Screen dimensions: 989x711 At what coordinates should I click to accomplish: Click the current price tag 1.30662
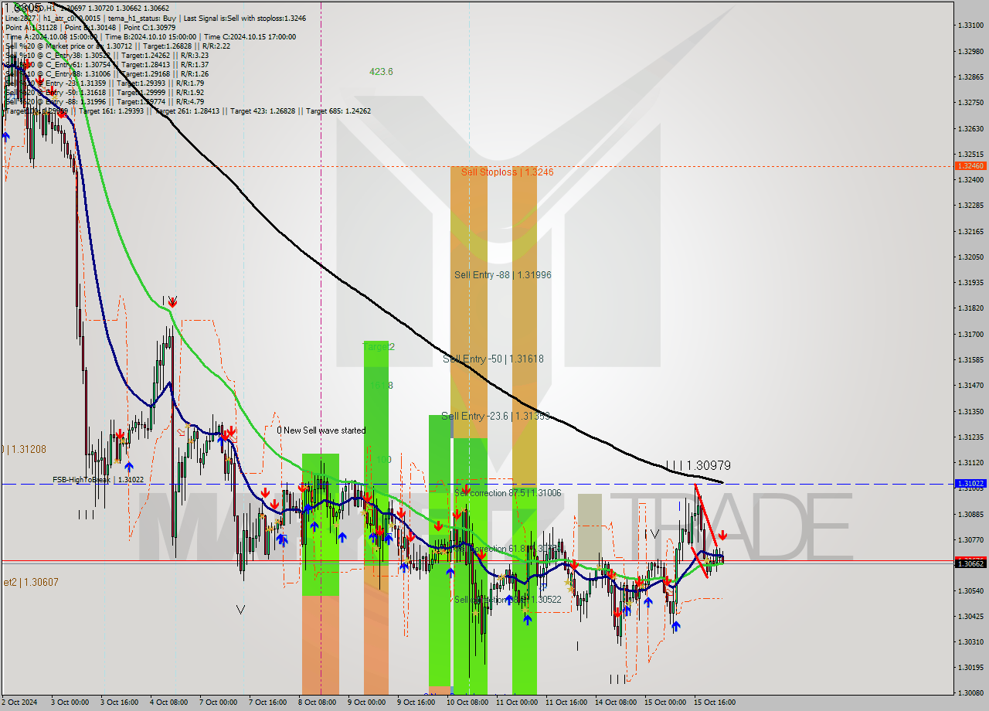point(970,564)
